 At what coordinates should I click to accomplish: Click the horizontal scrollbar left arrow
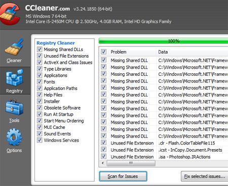(x=103, y=163)
